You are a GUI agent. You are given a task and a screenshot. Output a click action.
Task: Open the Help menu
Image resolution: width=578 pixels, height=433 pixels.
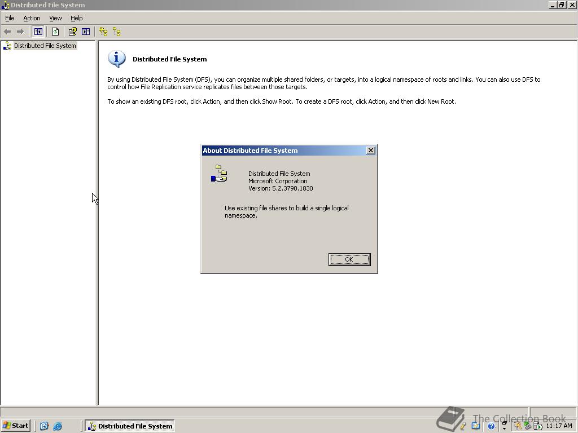76,18
